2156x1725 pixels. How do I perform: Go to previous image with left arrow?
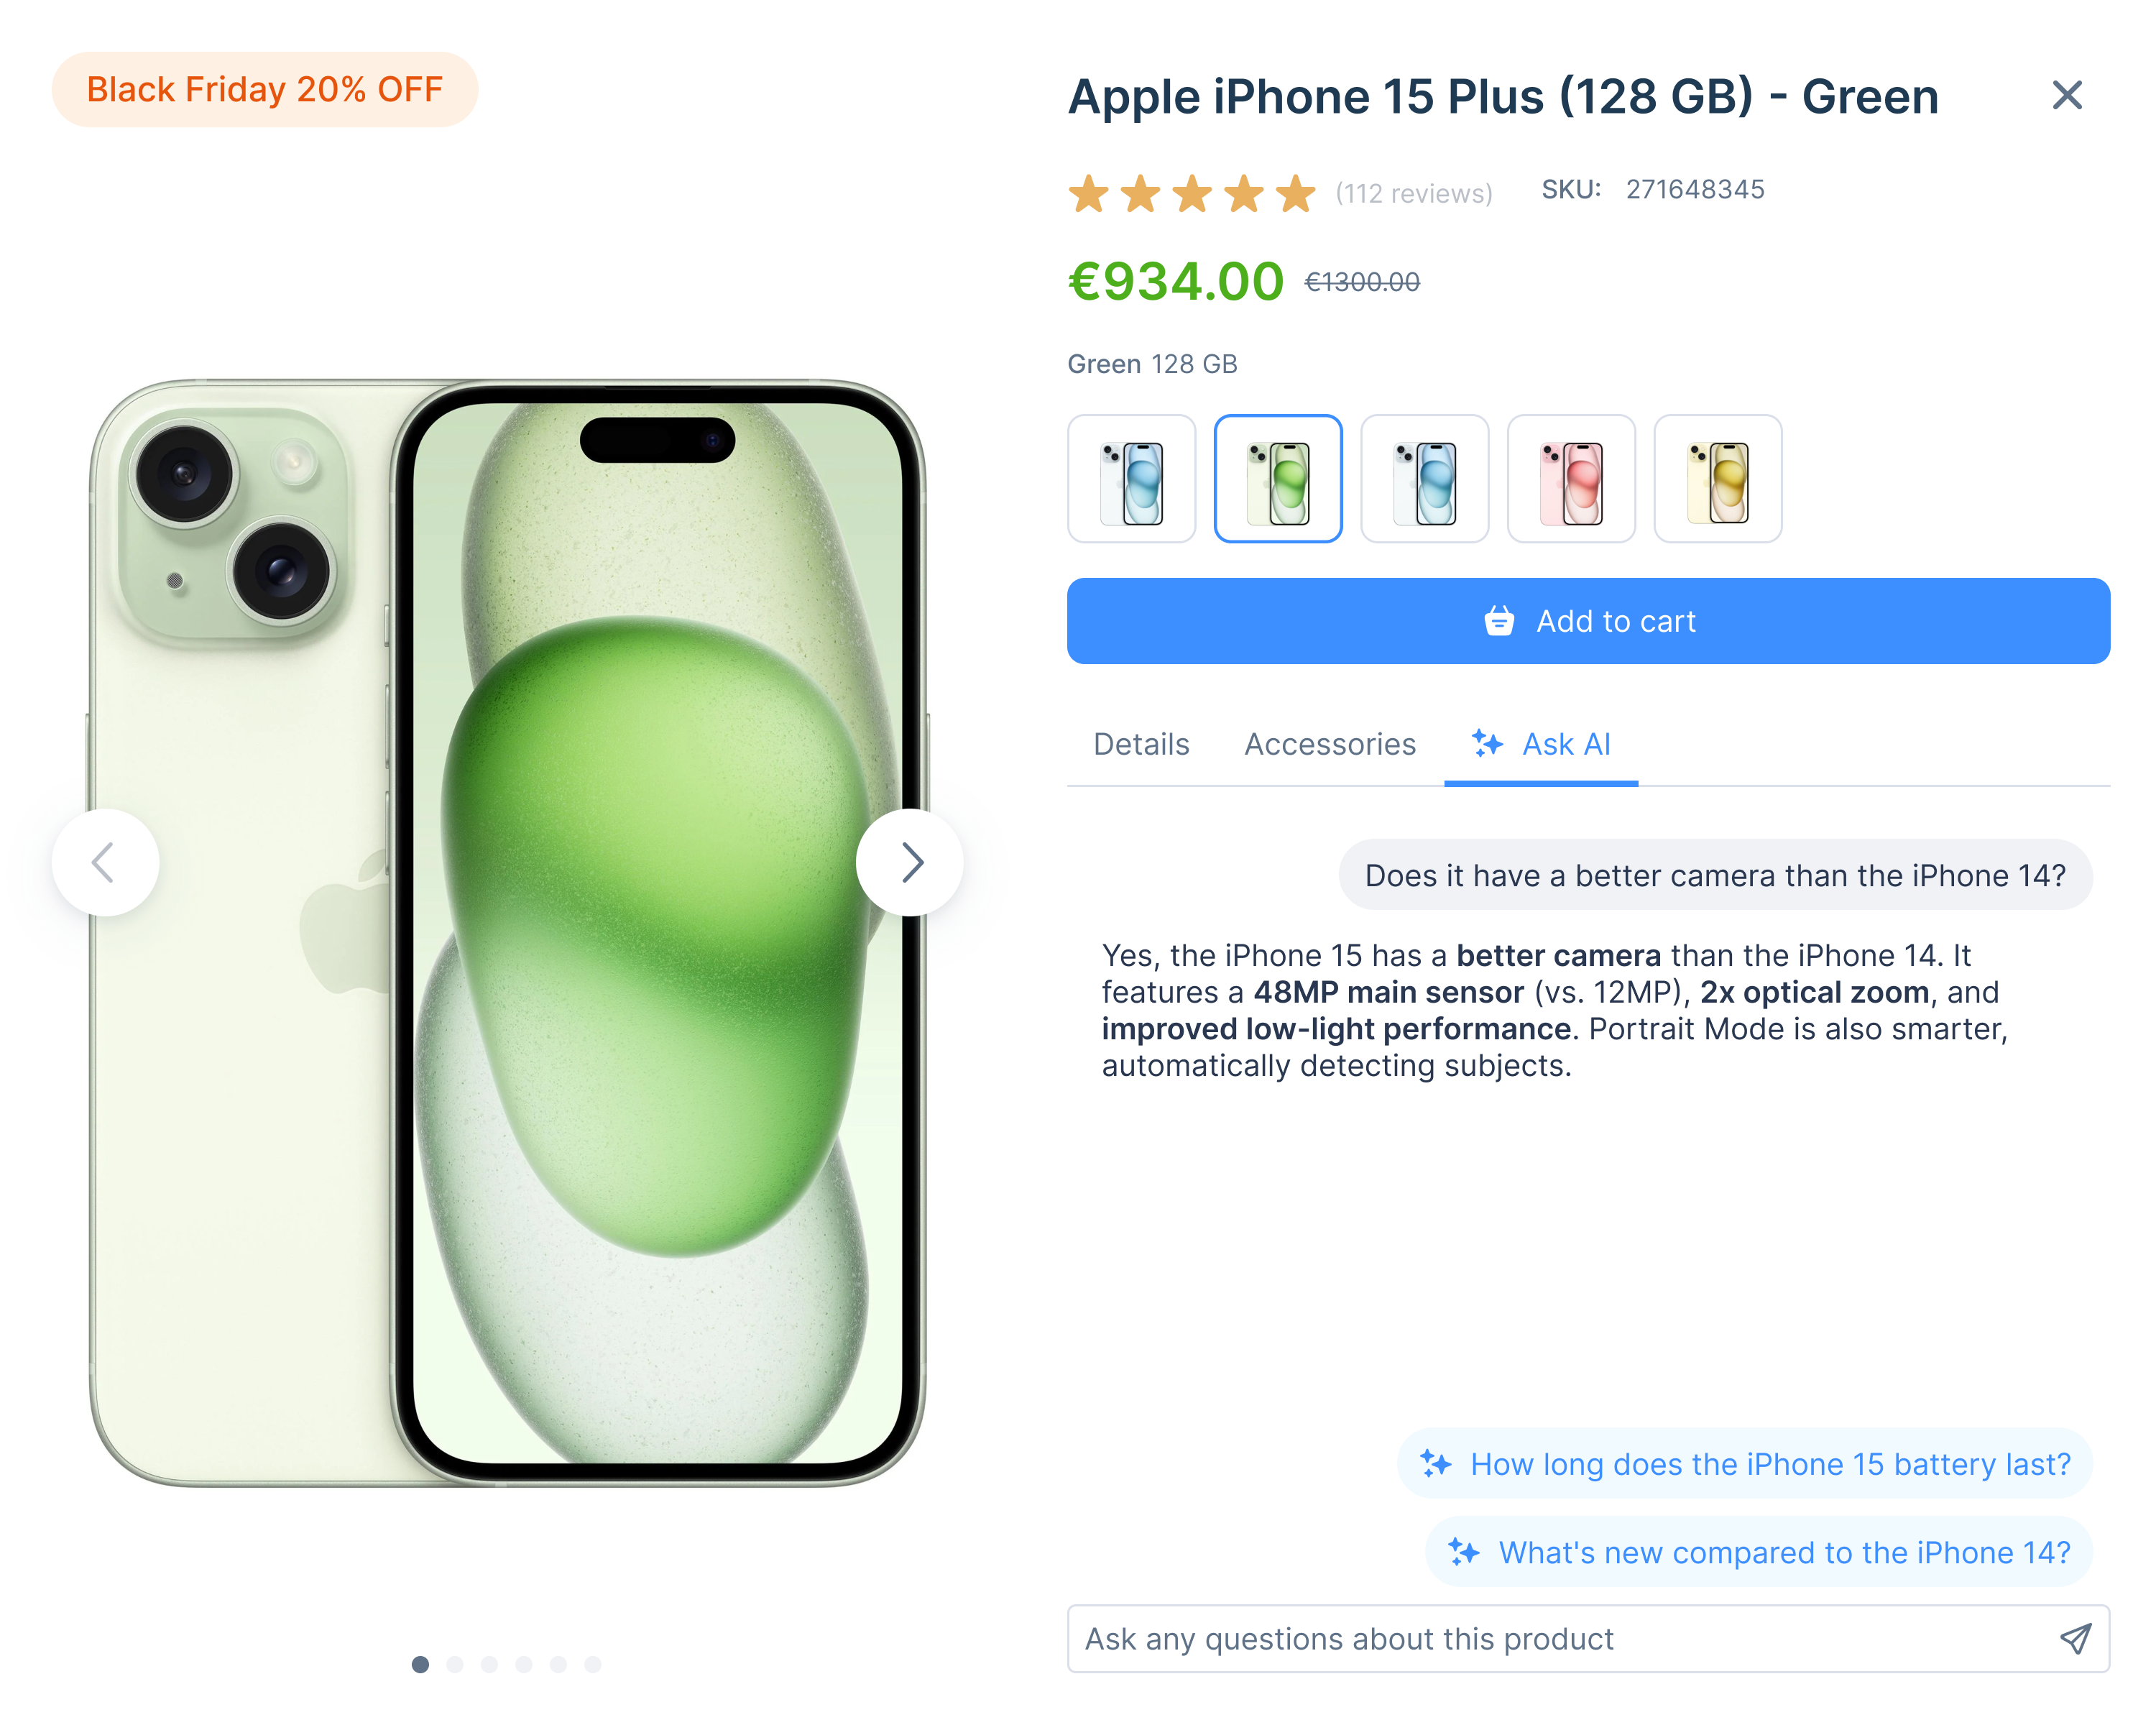(106, 862)
